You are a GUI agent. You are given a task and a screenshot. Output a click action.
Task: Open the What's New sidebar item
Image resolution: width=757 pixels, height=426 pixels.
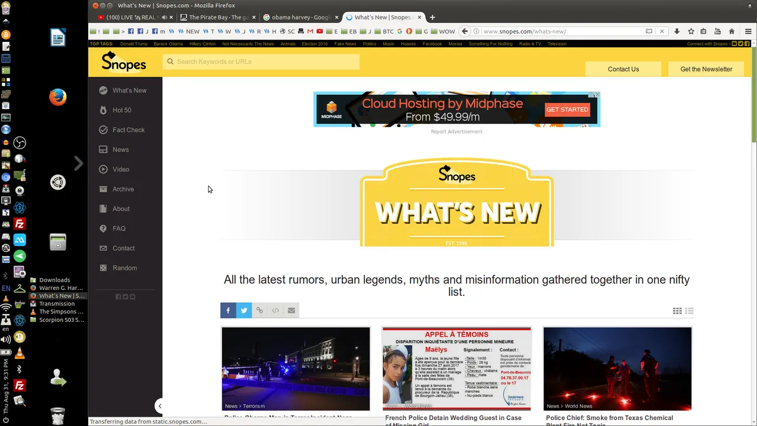coord(123,91)
